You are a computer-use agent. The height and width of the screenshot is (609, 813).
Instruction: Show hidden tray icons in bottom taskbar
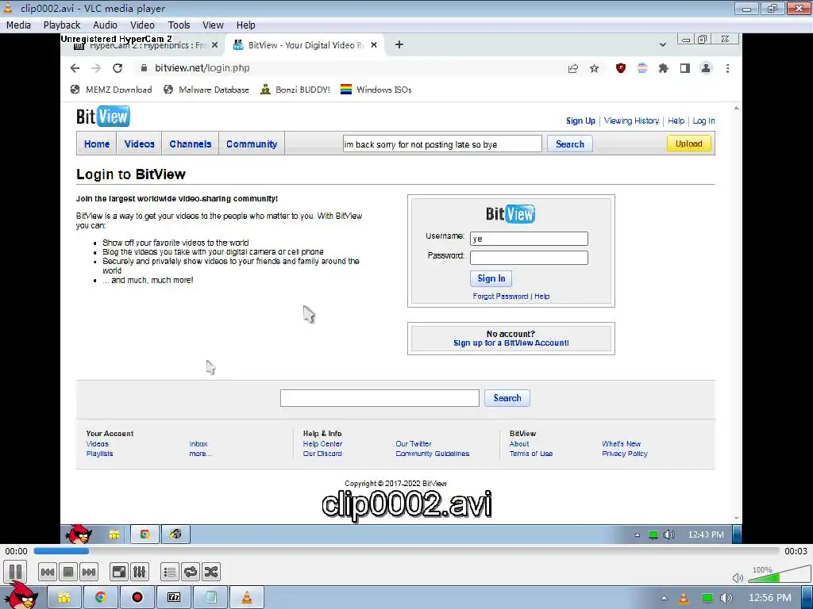[x=664, y=598]
